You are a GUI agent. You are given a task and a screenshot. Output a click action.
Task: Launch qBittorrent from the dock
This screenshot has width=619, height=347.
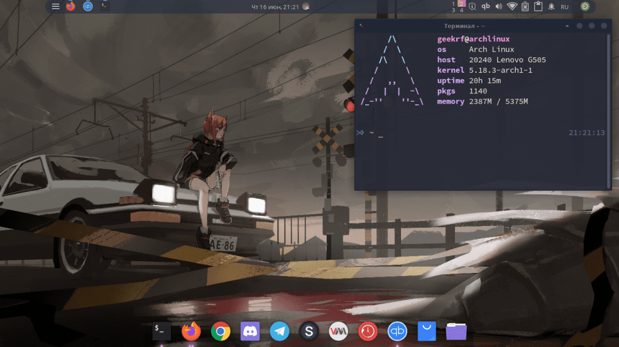(397, 331)
